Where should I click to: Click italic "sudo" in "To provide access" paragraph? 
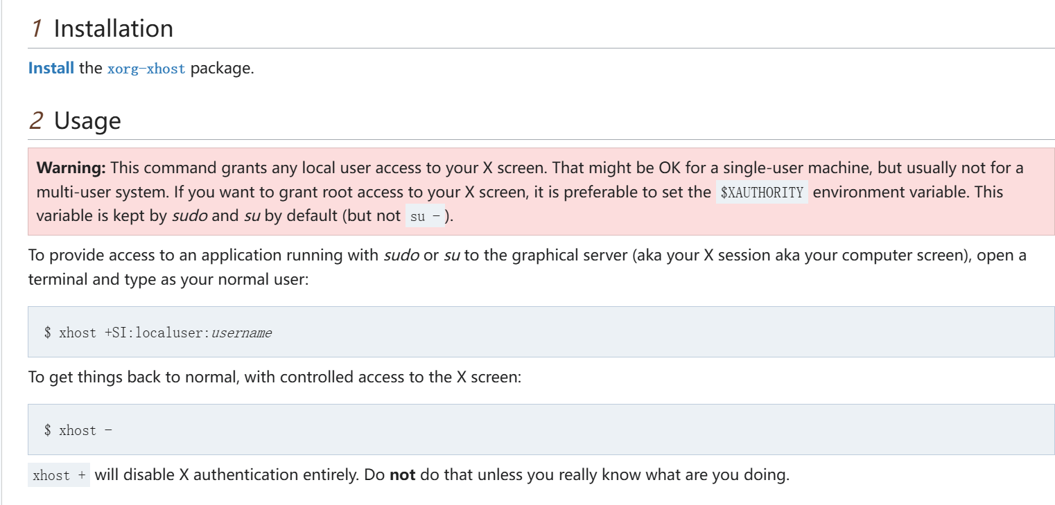pyautogui.click(x=401, y=255)
